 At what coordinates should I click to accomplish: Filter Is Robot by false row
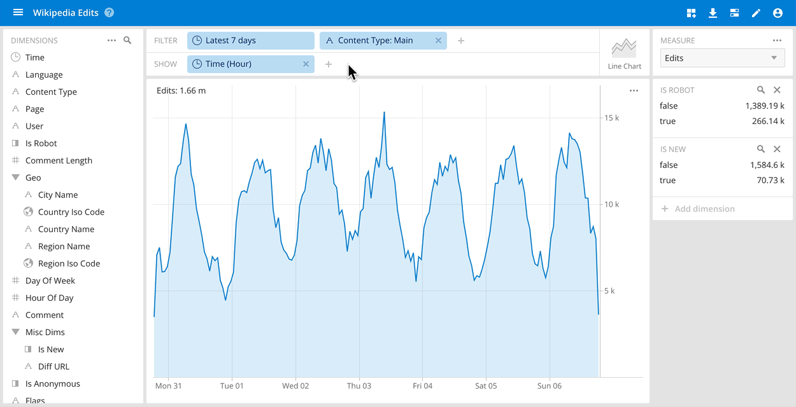(x=722, y=106)
